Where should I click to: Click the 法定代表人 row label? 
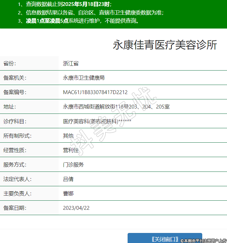click(x=18, y=179)
